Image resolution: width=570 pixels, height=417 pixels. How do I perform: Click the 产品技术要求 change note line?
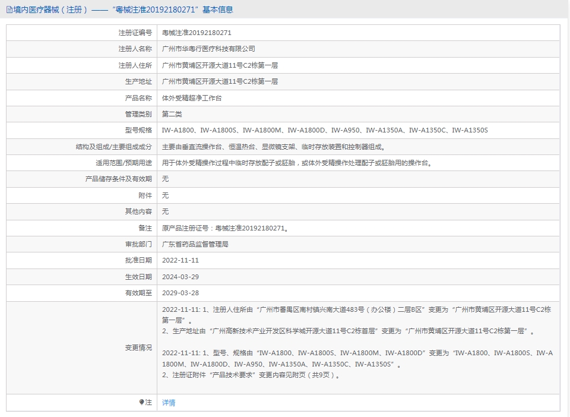pyautogui.click(x=251, y=375)
